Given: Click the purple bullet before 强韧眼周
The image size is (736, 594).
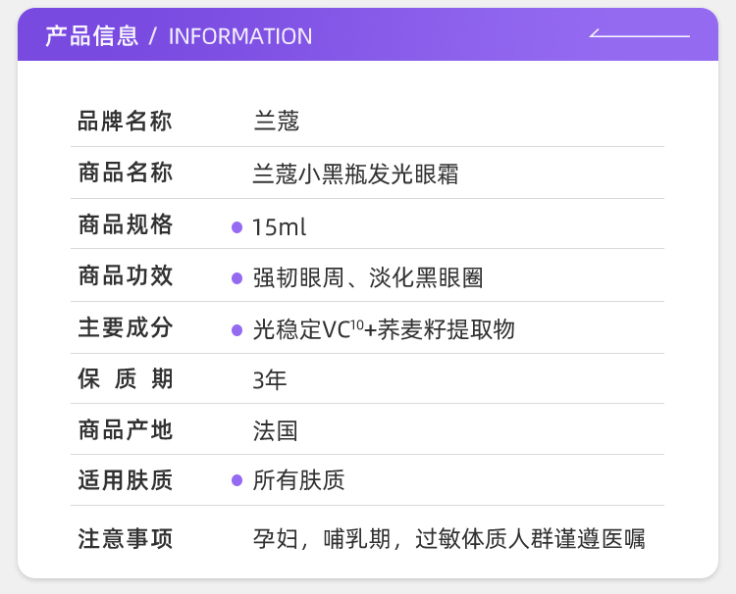Looking at the screenshot, I should coord(237,278).
